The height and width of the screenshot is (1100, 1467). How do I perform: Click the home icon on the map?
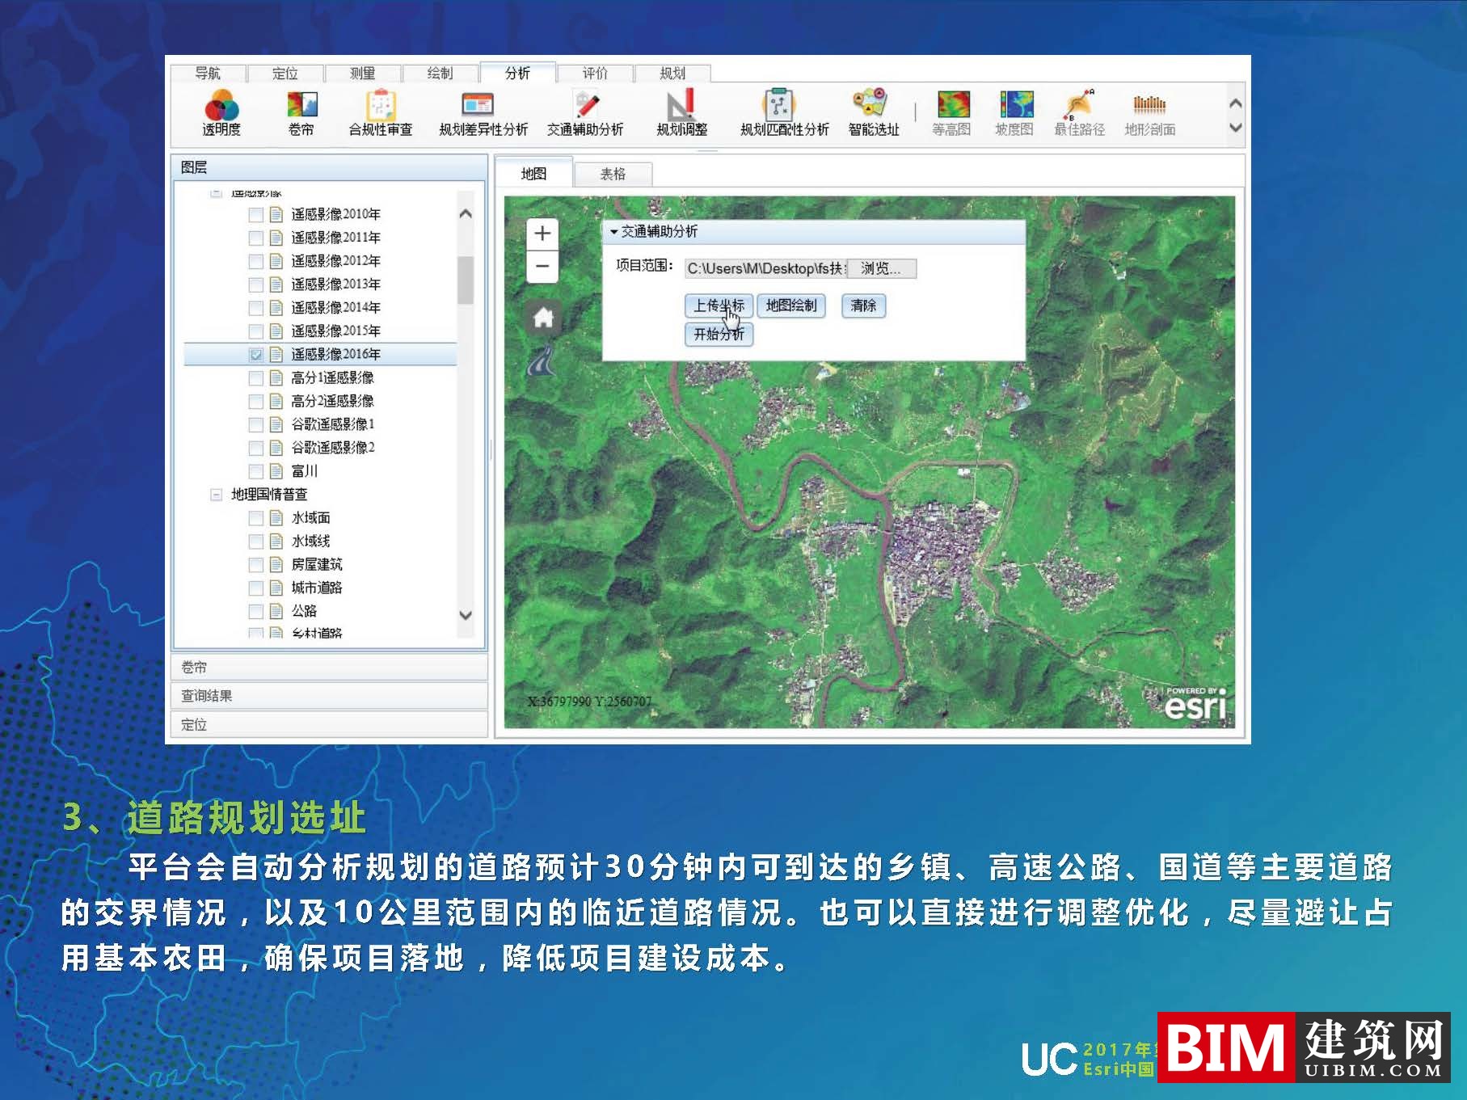coord(543,318)
